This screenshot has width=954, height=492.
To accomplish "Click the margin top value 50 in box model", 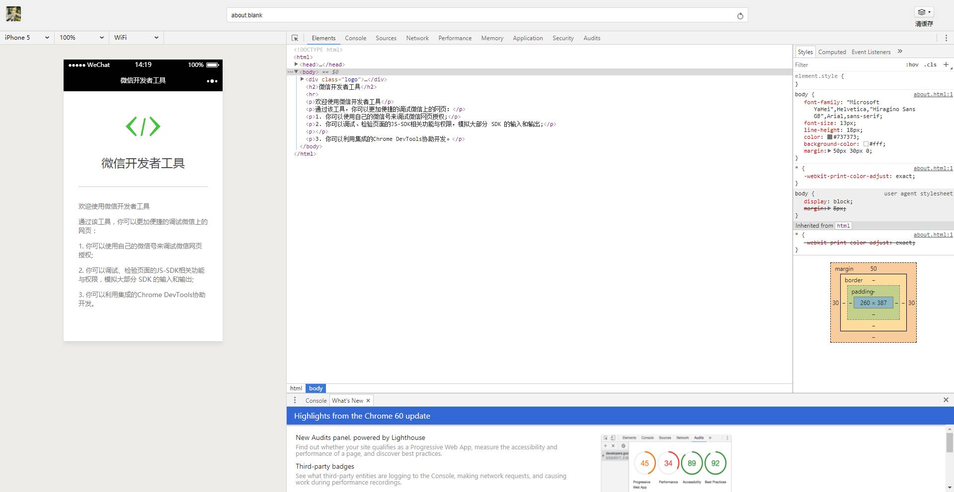I will (874, 269).
